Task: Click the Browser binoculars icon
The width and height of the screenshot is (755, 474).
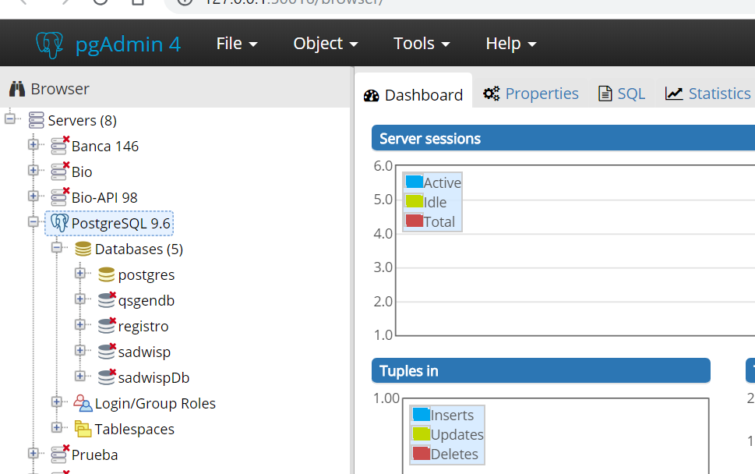Action: (x=17, y=89)
